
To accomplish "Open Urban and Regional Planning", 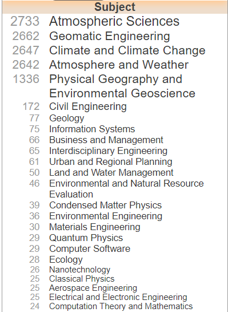I will (x=111, y=161).
